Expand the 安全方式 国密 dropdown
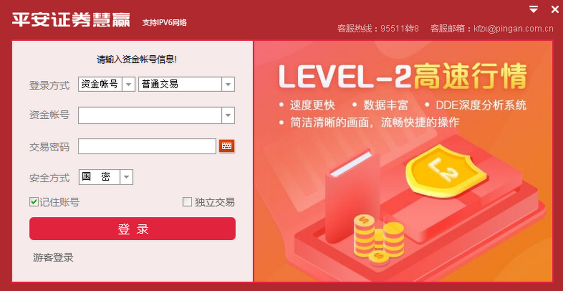563x291 pixels. click(127, 177)
